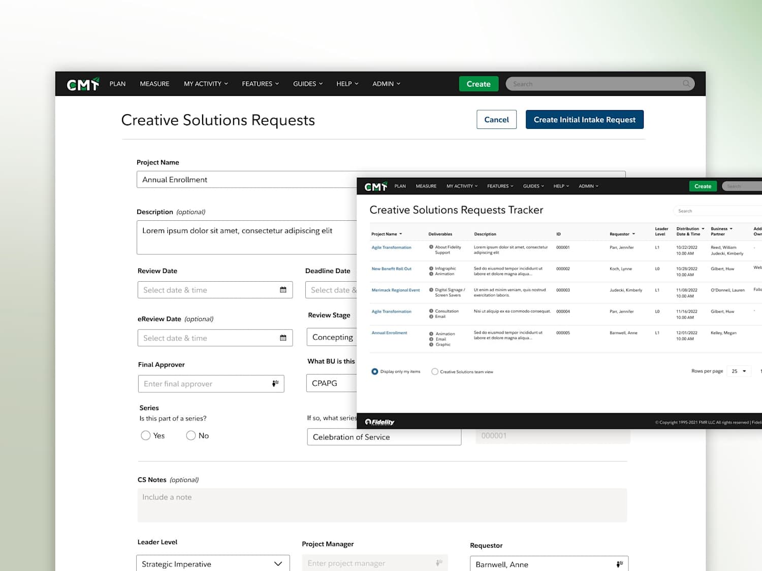
Task: Open the Merimack Regional Event project link
Action: tap(396, 290)
